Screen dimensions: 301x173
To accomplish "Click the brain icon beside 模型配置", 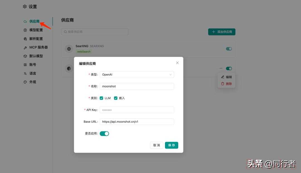I will (x=25, y=30).
